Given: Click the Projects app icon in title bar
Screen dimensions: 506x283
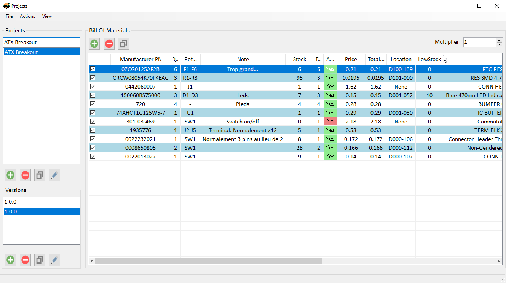Looking at the screenshot, I should (6, 6).
